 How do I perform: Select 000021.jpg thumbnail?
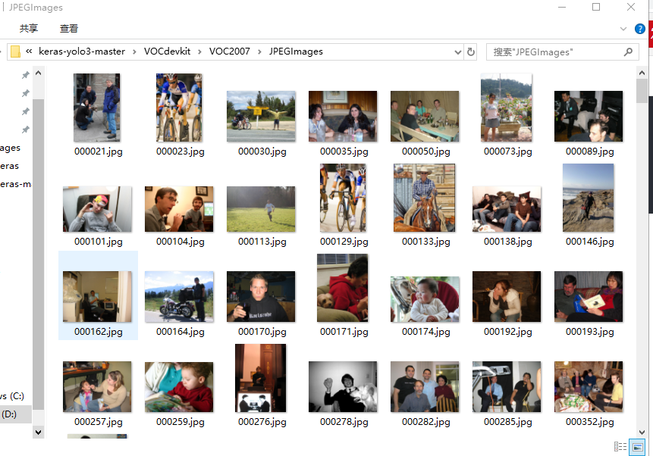[x=97, y=108]
